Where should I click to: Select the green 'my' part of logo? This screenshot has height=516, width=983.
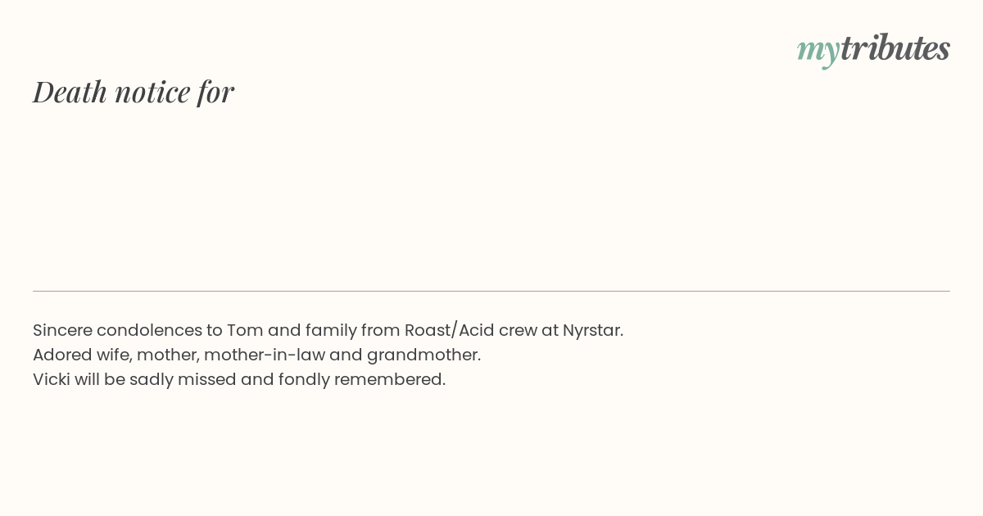tap(818, 52)
